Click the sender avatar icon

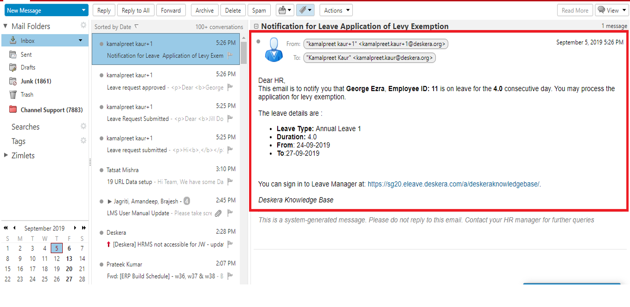(274, 50)
